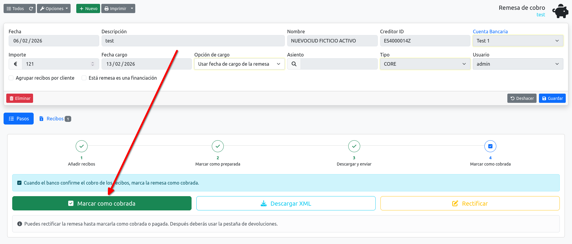Image resolution: width=572 pixels, height=244 pixels.
Task: Open the Tipo CORE dropdown
Action: [x=425, y=64]
